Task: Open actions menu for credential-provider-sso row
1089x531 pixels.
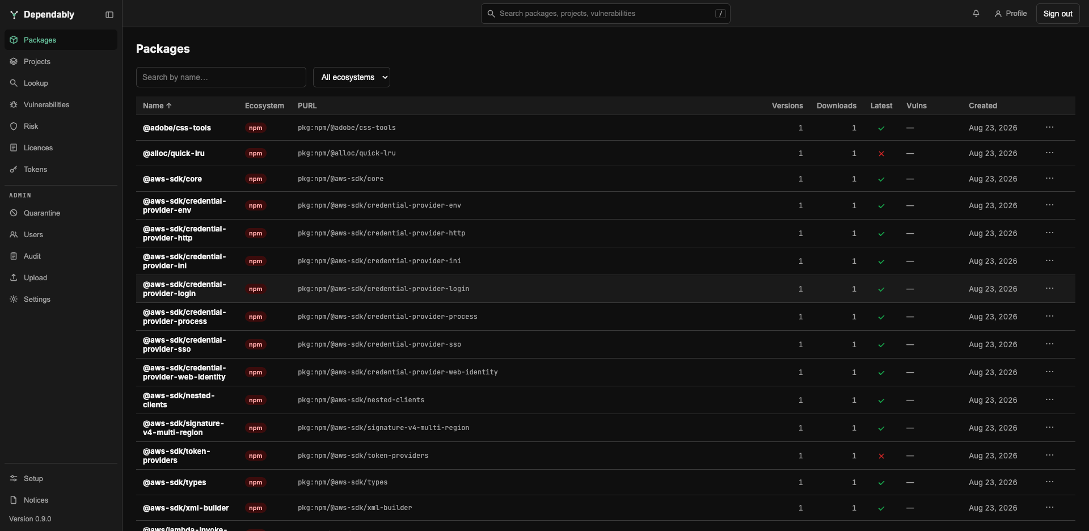Action: pos(1049,344)
